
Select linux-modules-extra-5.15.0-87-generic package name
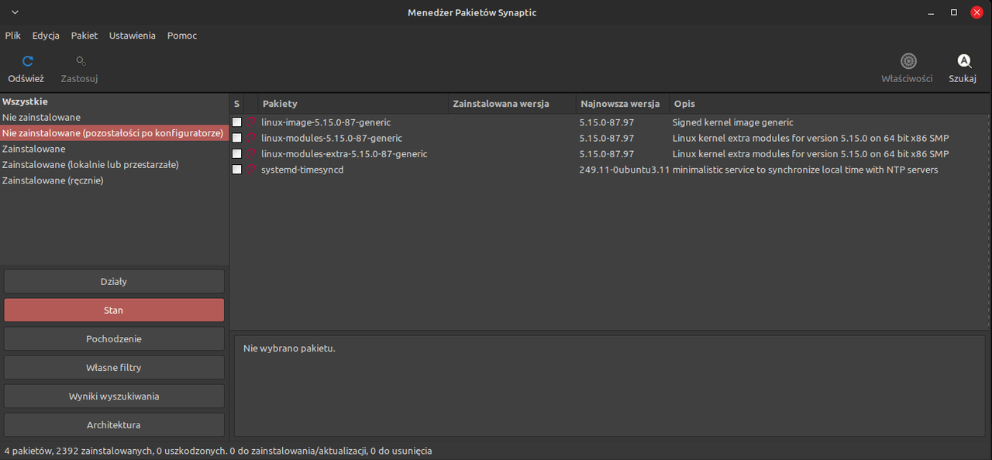[344, 153]
